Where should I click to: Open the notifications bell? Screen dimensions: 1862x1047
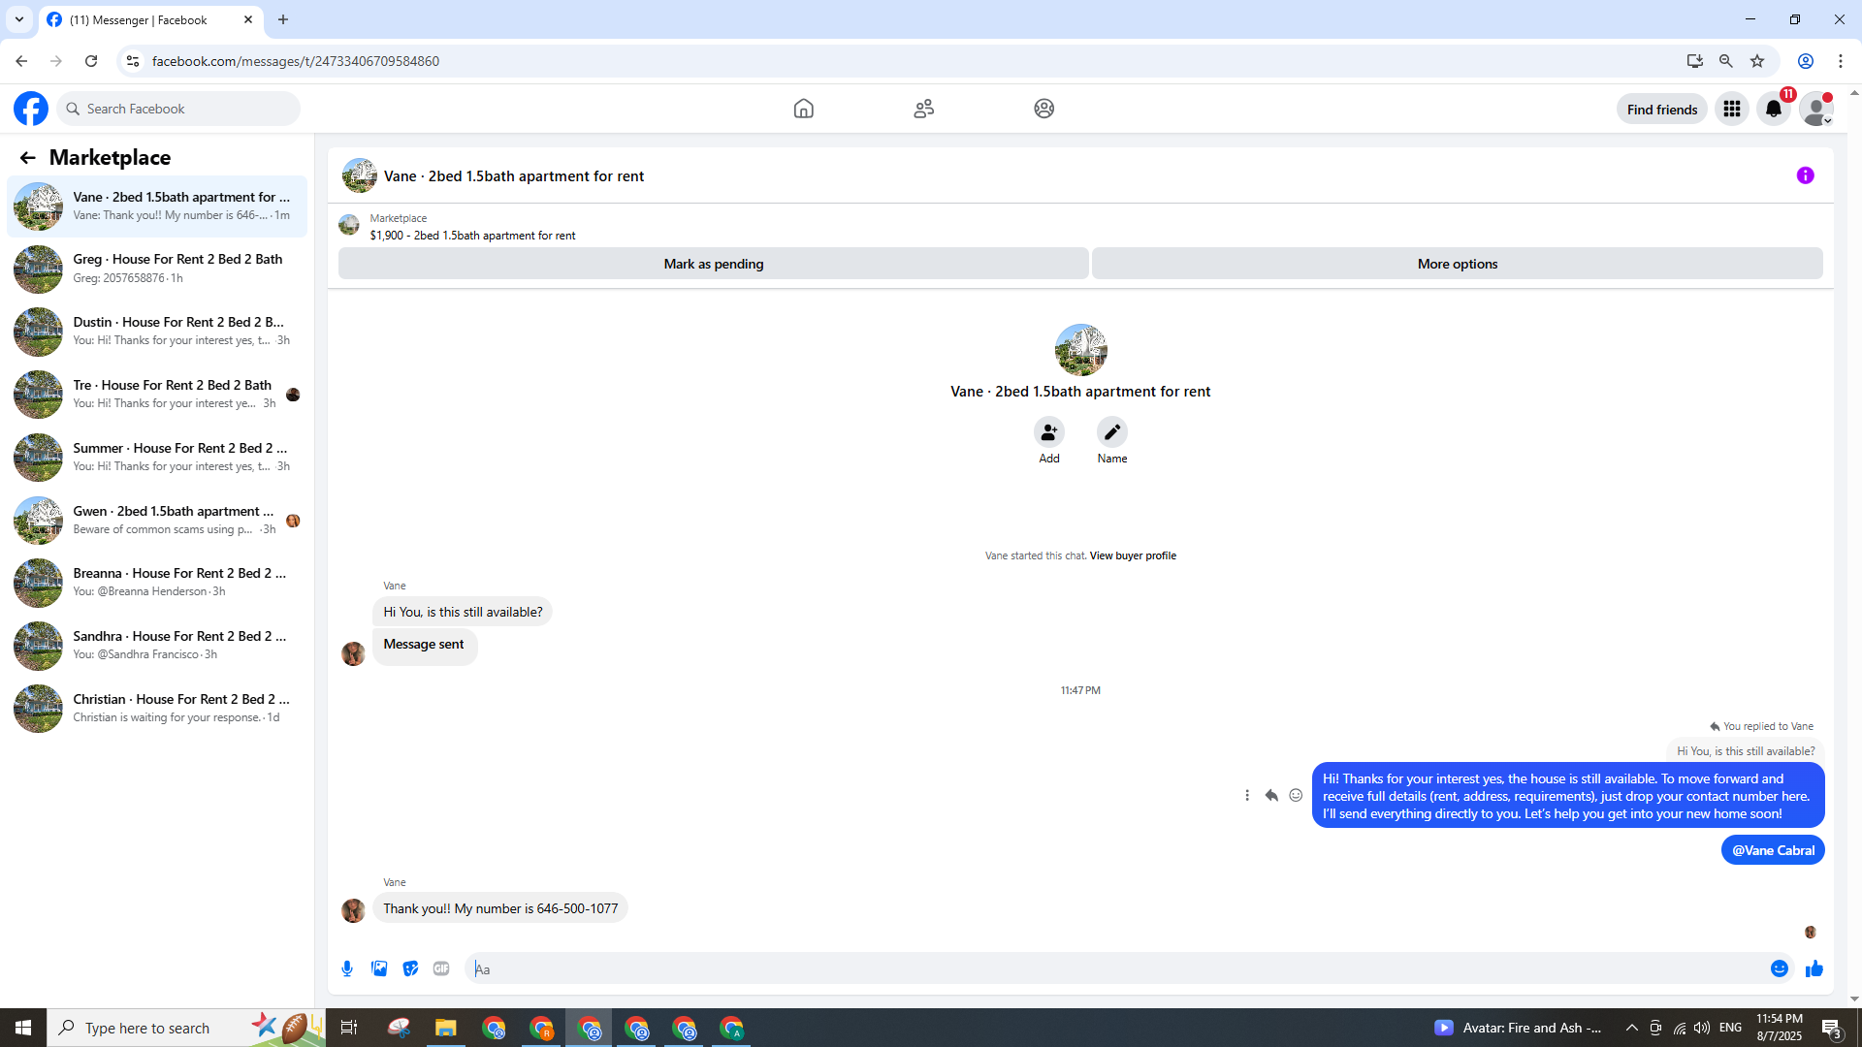tap(1773, 109)
